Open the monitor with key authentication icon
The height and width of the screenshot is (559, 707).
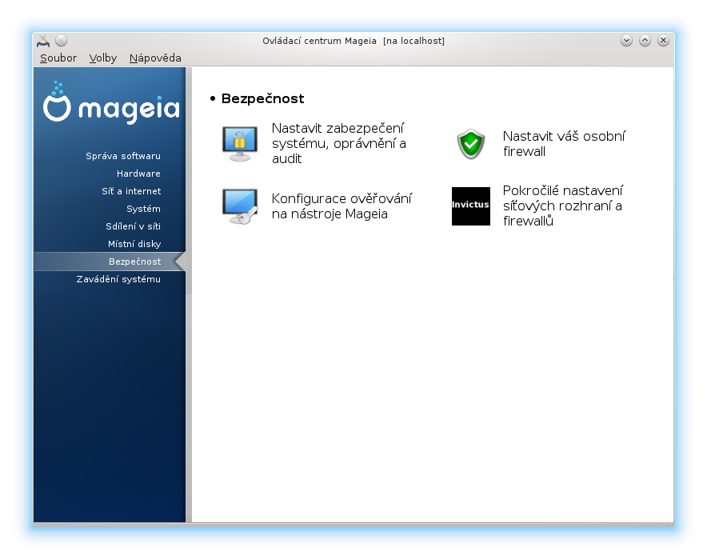point(240,206)
